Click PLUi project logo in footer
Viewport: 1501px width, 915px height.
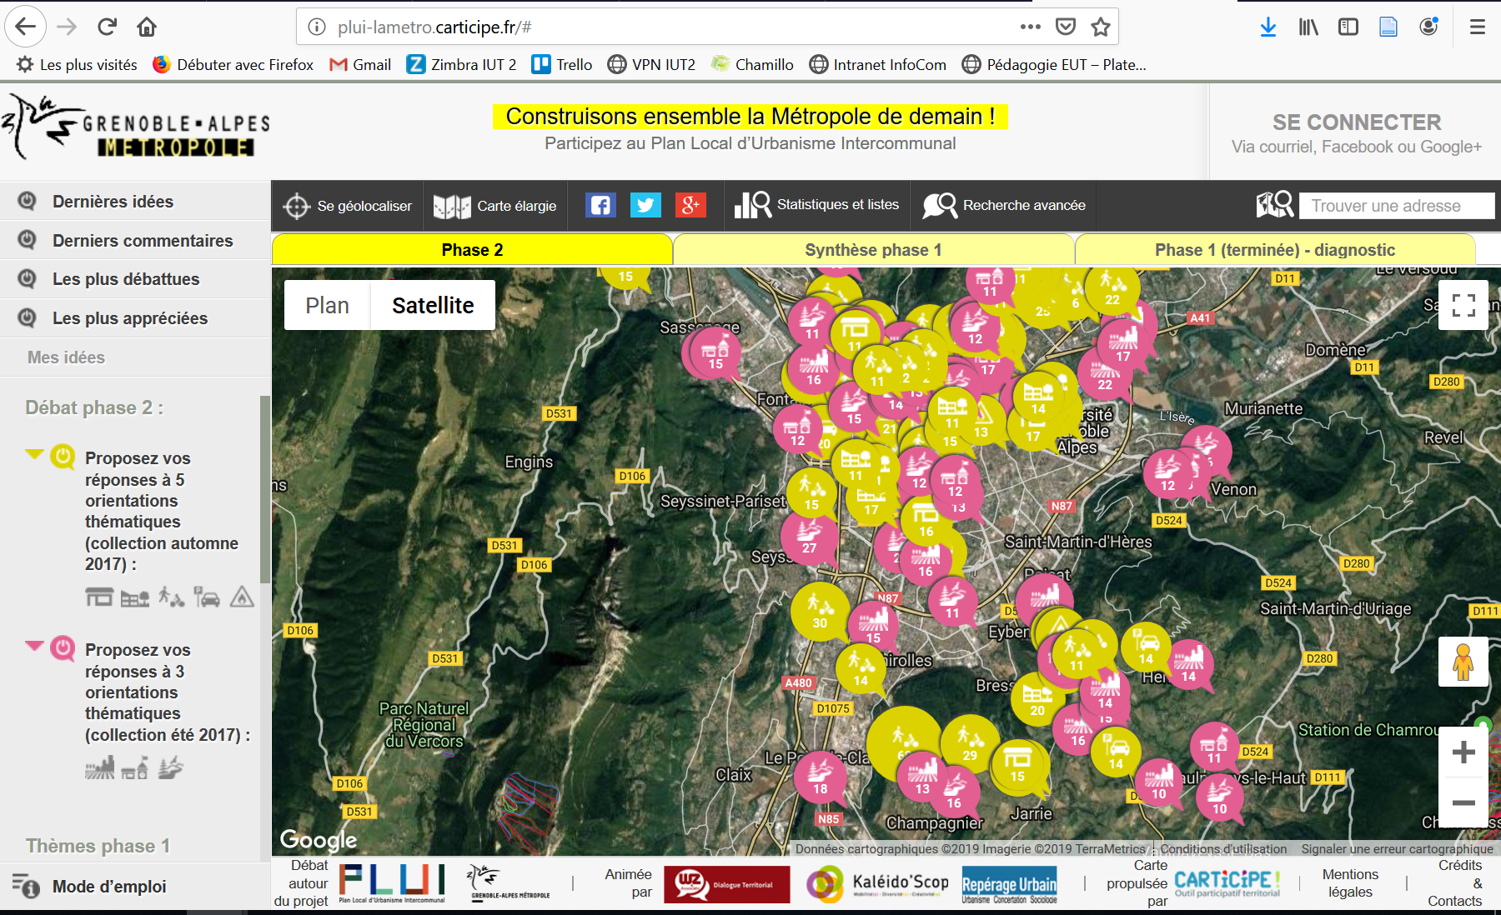(x=392, y=883)
